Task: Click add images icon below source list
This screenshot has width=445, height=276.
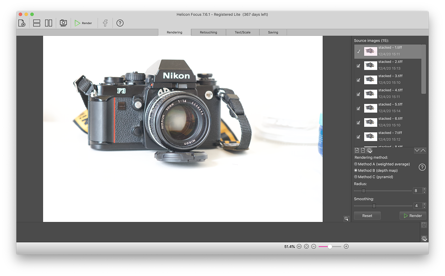Action: coord(357,150)
